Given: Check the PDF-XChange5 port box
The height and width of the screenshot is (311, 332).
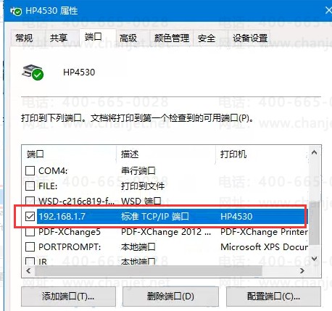Looking at the screenshot, I should click(30, 231).
